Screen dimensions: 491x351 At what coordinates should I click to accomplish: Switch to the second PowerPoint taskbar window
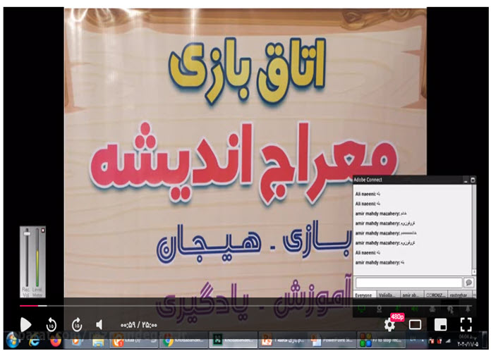click(332, 341)
